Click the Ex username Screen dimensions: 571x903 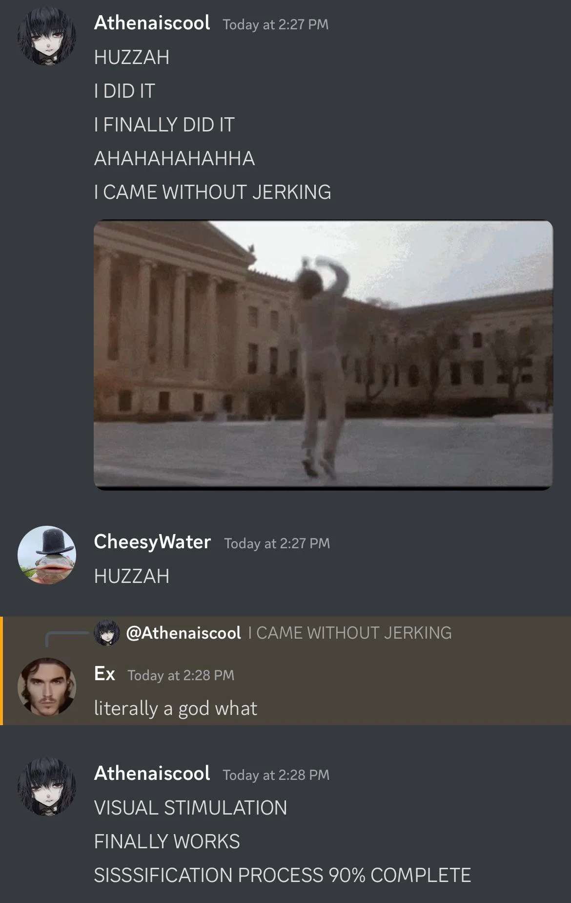[x=104, y=674]
